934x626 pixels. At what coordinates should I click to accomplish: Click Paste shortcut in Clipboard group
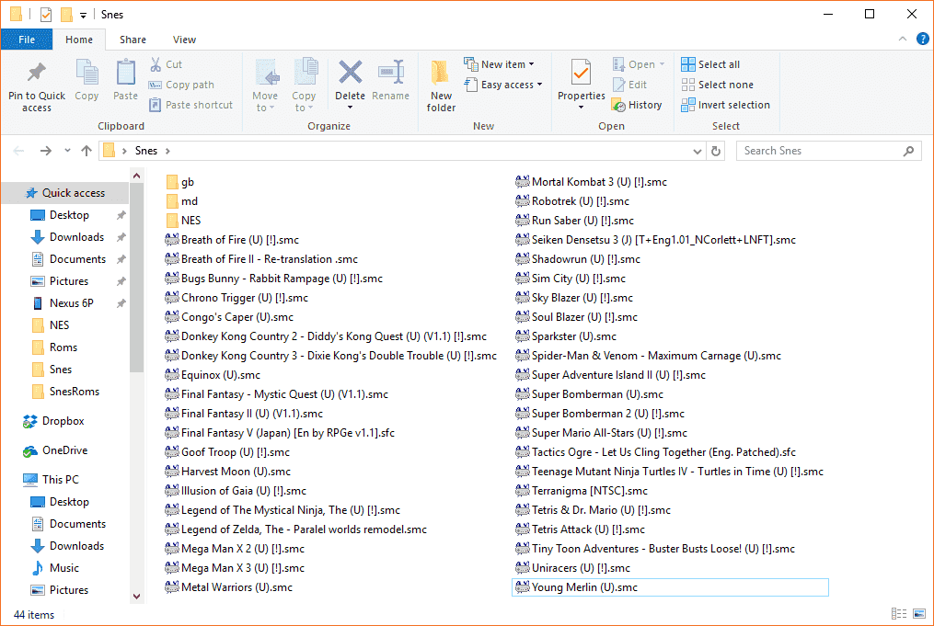[191, 105]
